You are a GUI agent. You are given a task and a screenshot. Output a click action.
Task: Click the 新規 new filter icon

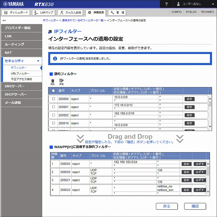tap(61, 82)
